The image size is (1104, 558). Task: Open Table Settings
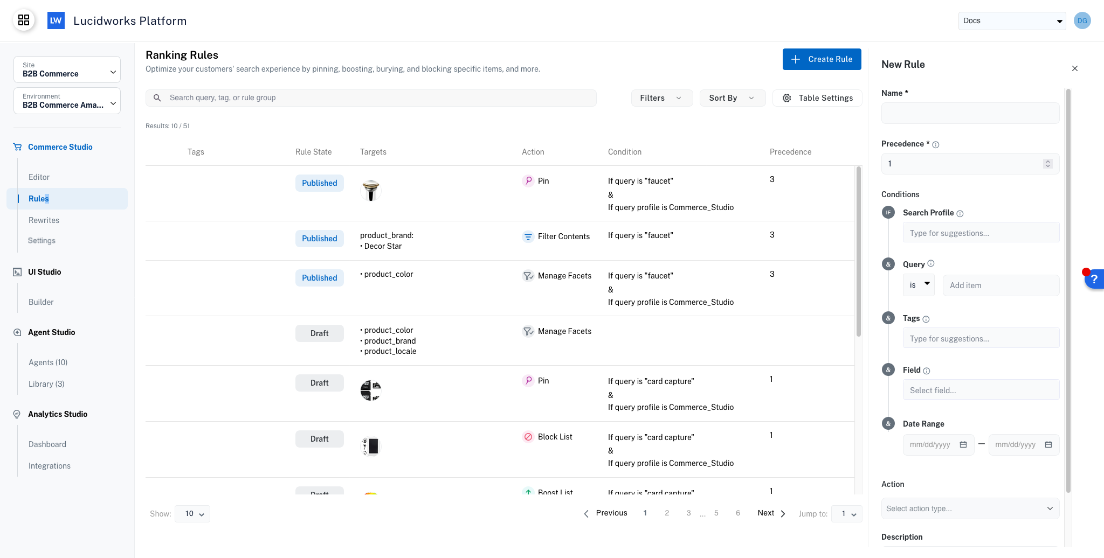tap(817, 98)
